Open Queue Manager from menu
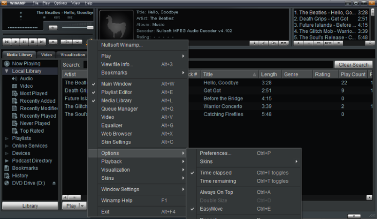Image resolution: width=377 pixels, height=219 pixels. click(x=138, y=109)
